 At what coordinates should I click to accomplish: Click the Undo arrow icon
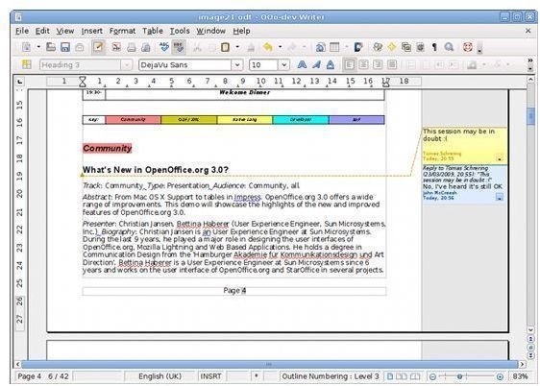267,47
